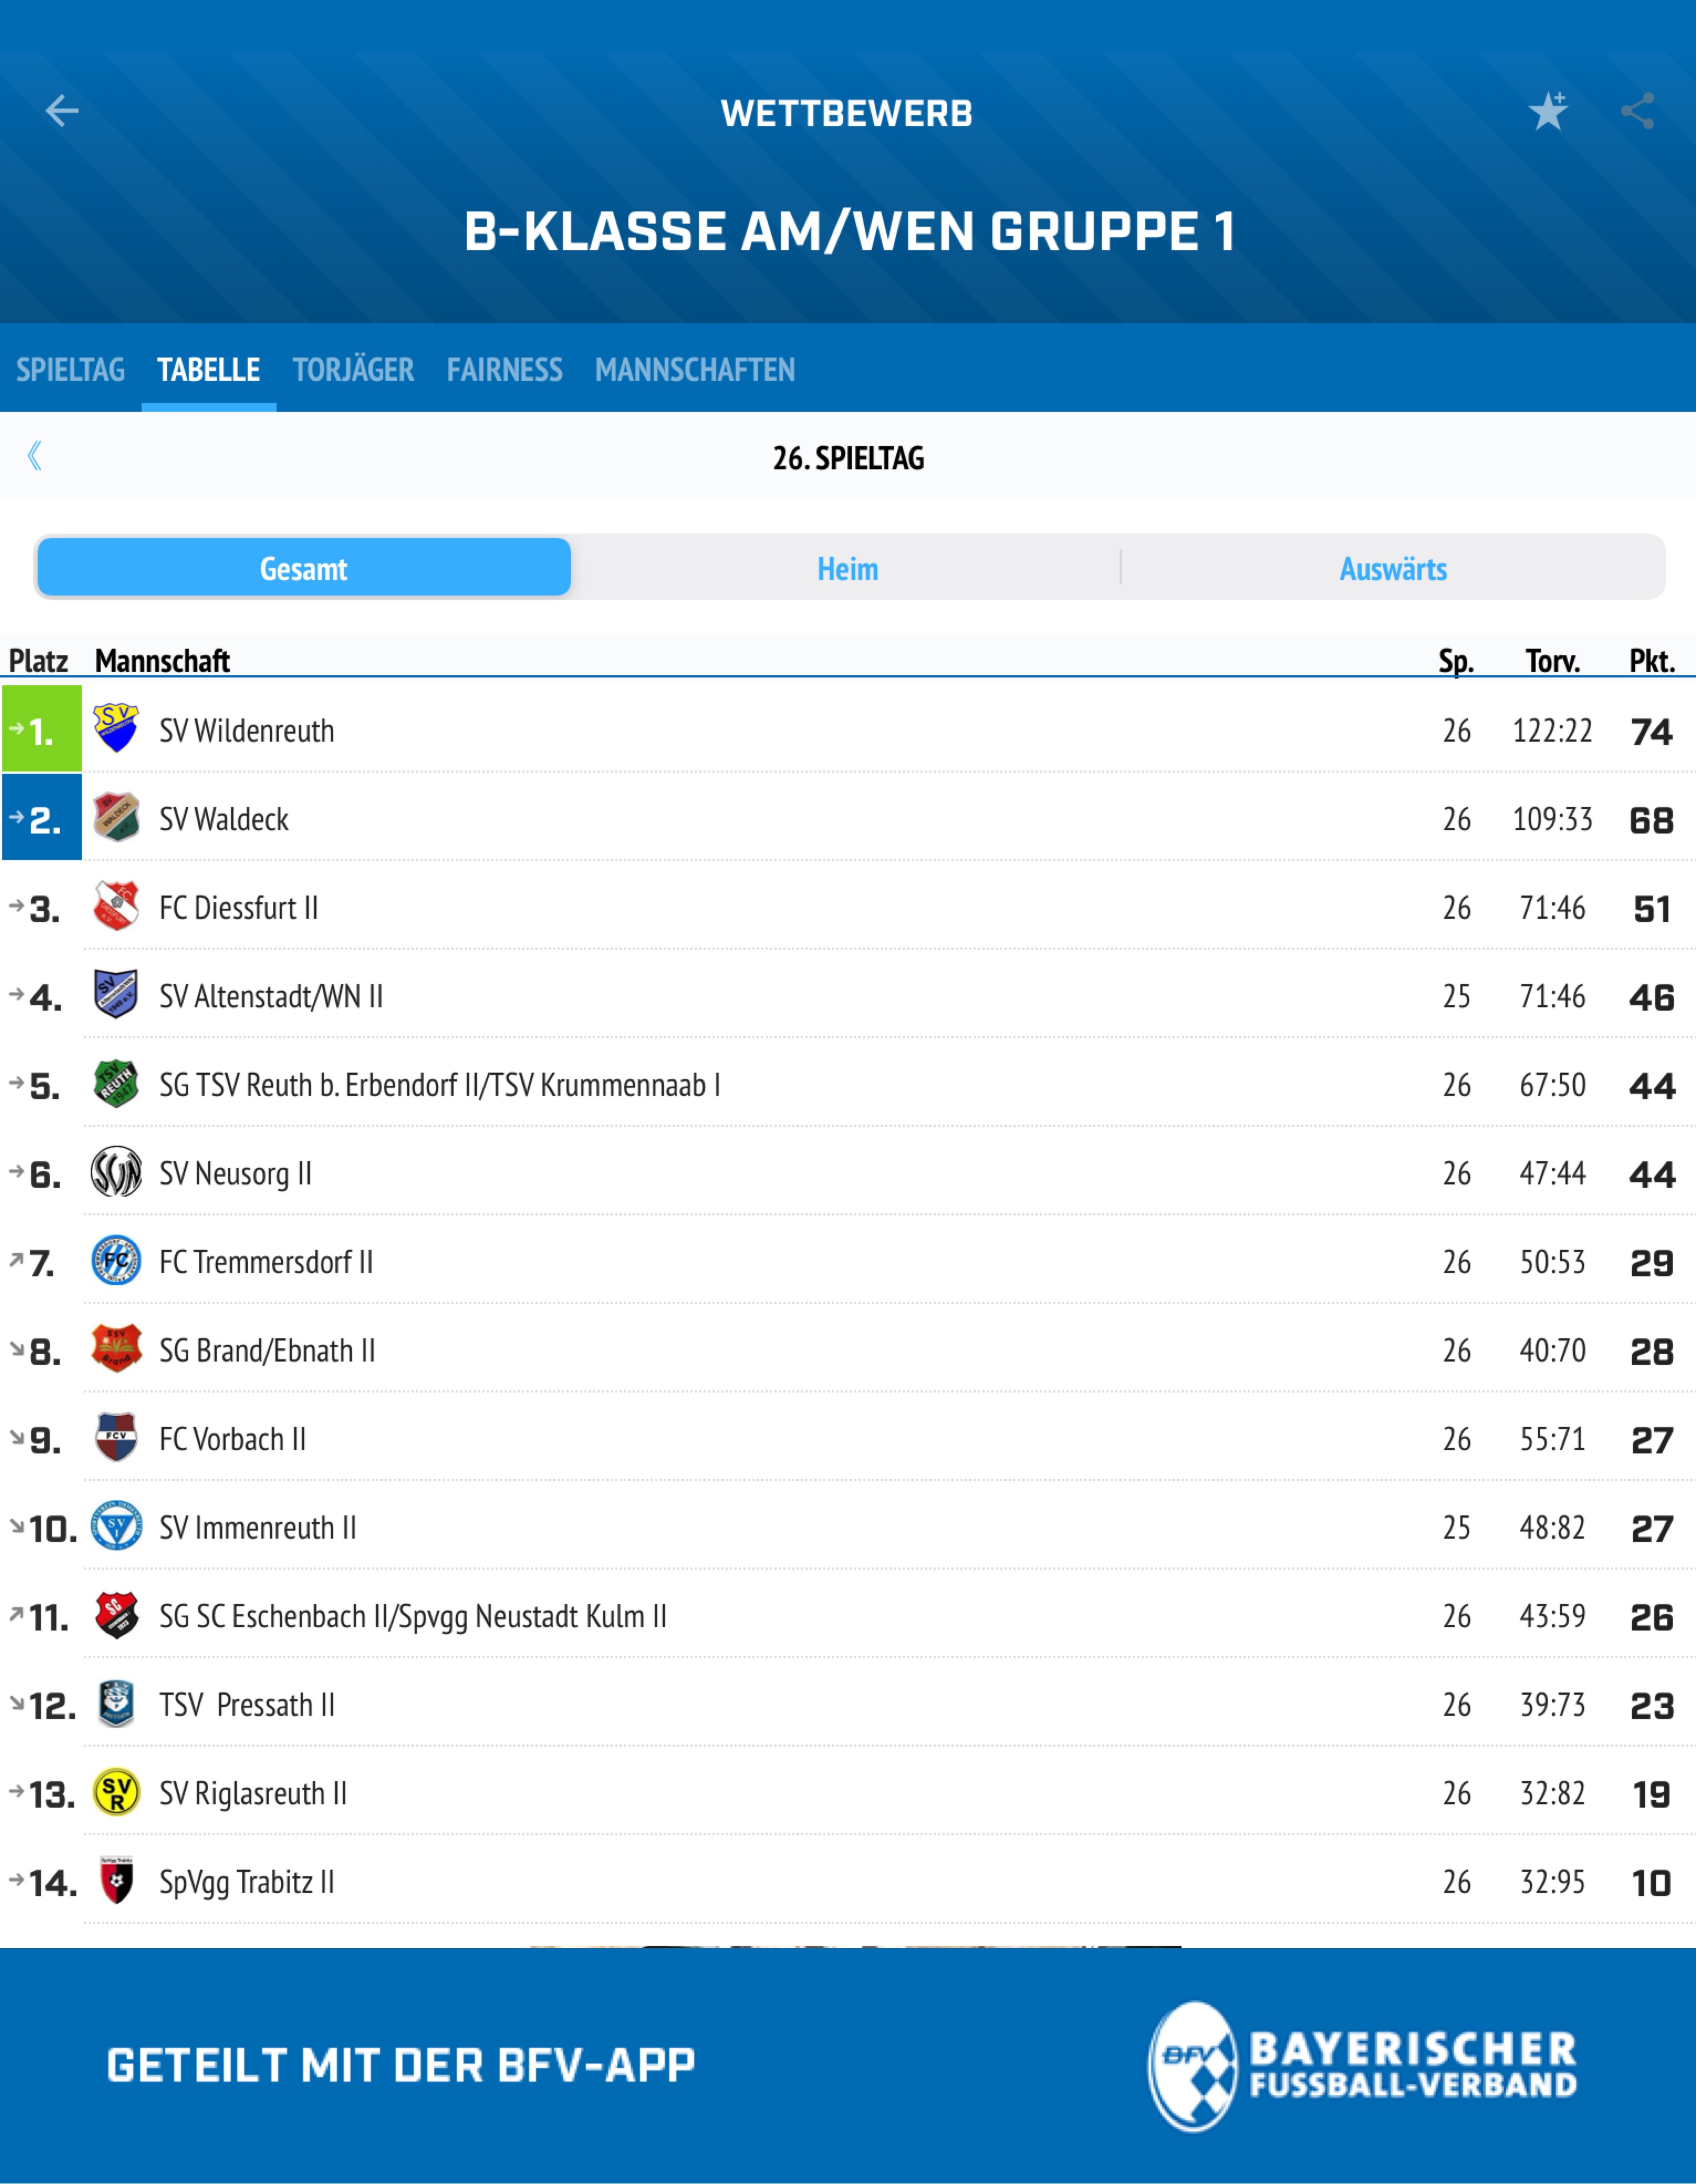This screenshot has width=1696, height=2184.
Task: Tap the Platz column header
Action: coord(38,661)
